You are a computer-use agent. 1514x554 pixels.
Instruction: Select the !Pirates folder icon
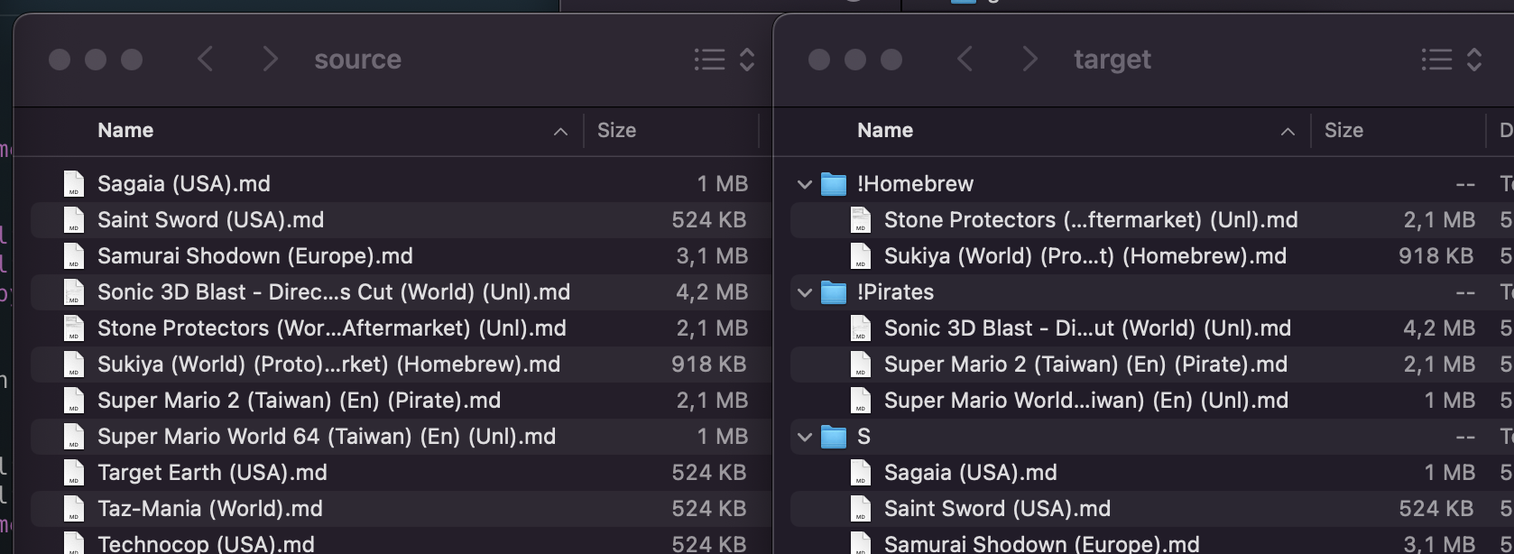pos(834,292)
